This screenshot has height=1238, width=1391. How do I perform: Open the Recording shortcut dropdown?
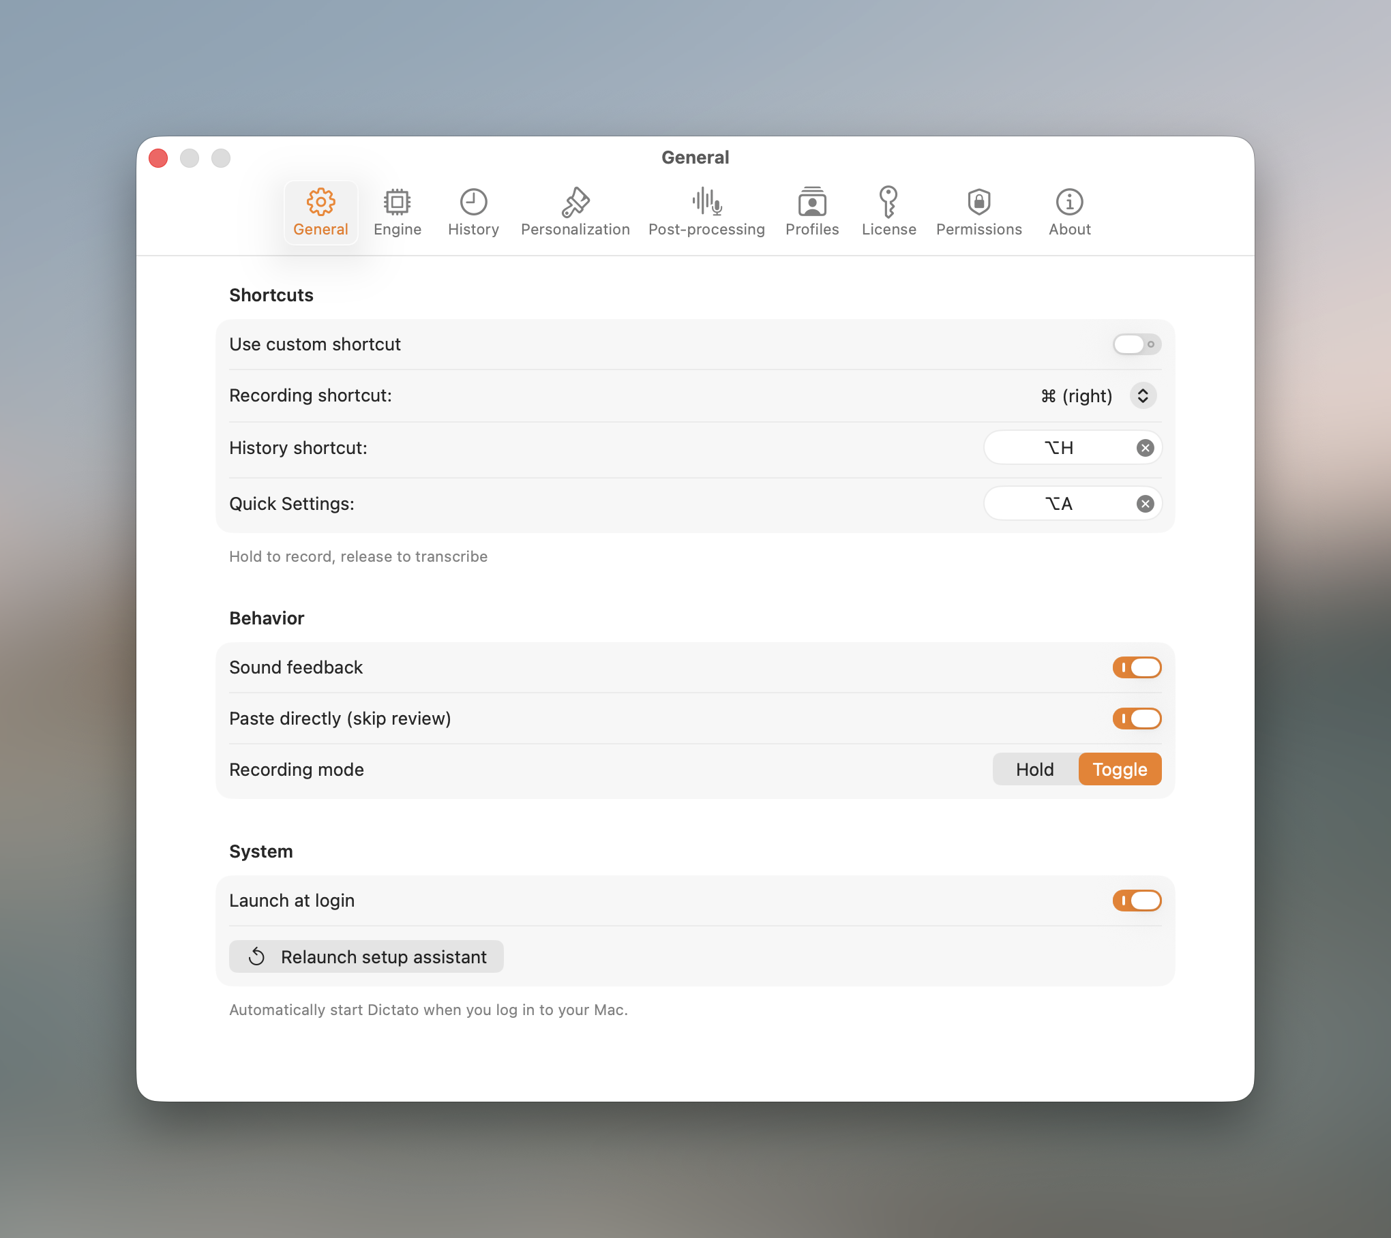[x=1143, y=396]
